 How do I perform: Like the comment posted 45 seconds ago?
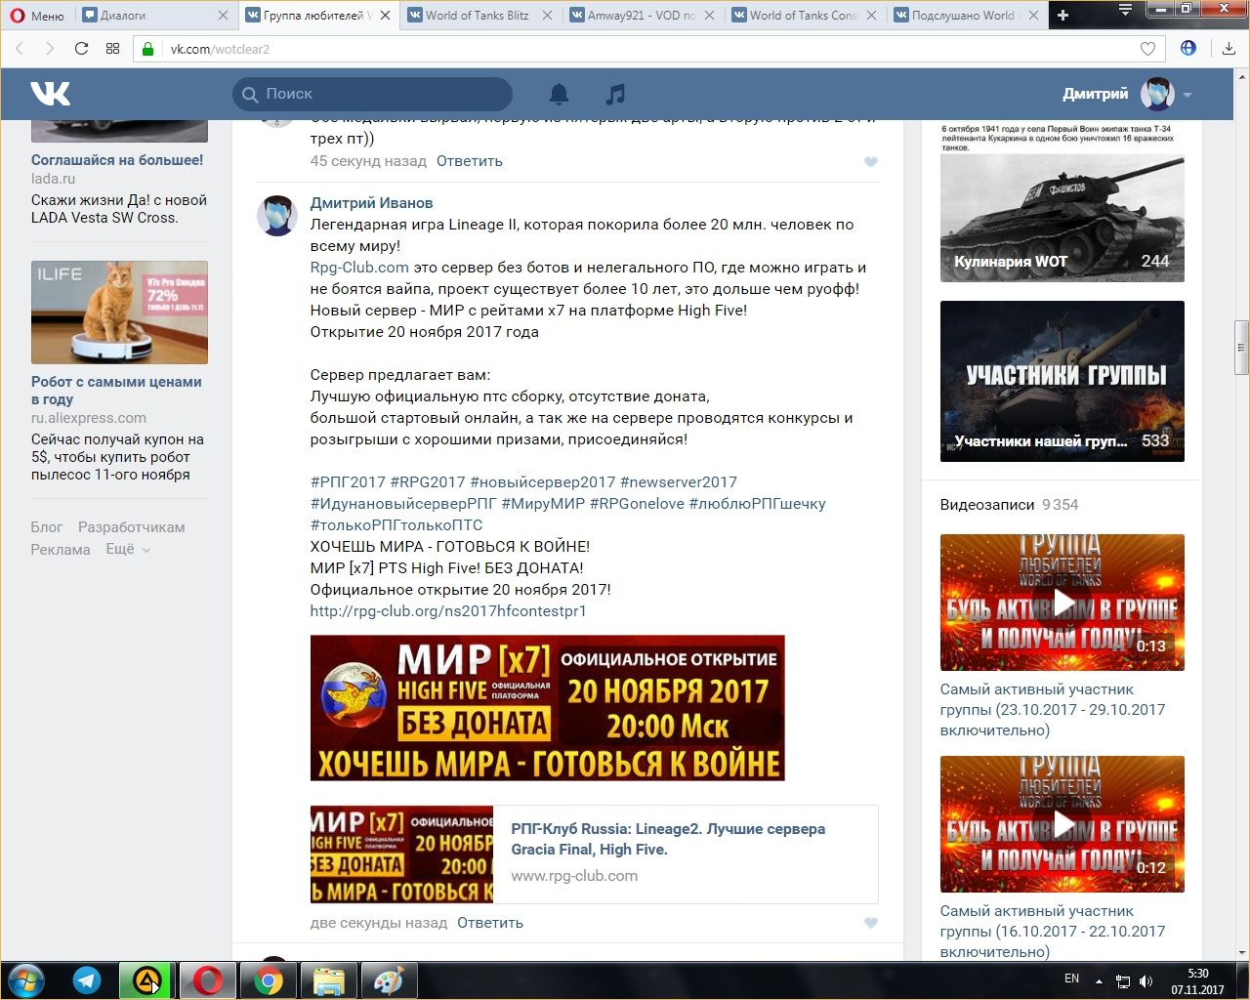pos(871,162)
